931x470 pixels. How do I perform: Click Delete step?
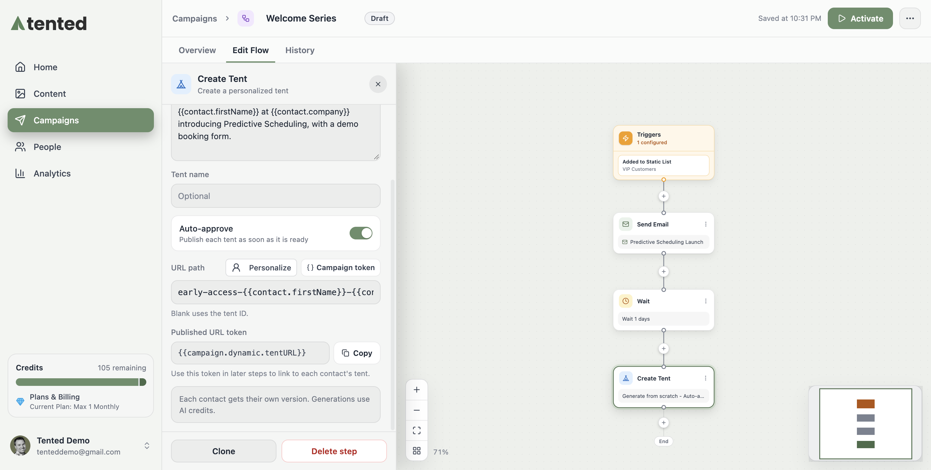coord(334,451)
